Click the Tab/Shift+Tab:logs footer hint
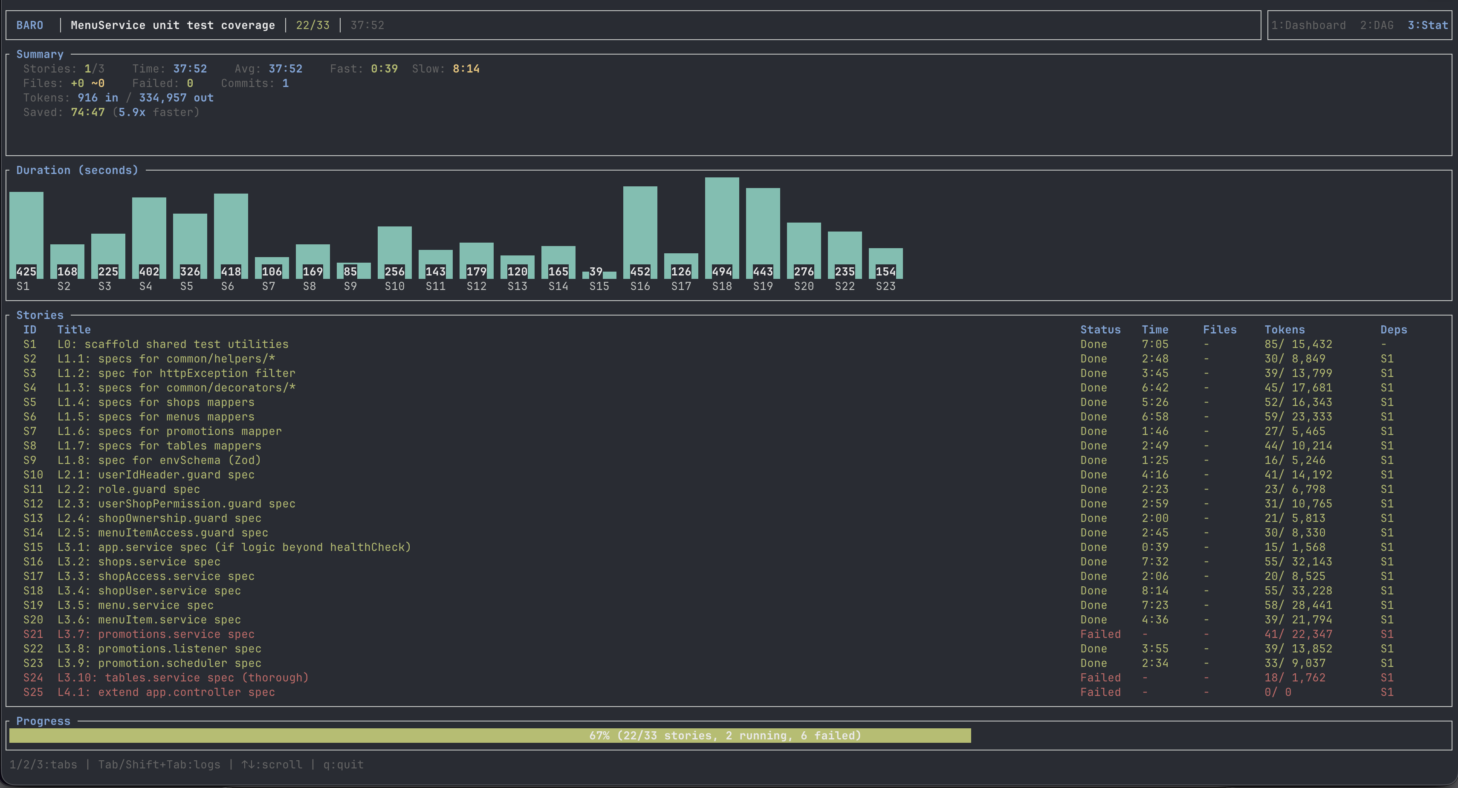Image resolution: width=1458 pixels, height=788 pixels. (159, 765)
